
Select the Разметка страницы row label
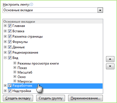point(28,36)
